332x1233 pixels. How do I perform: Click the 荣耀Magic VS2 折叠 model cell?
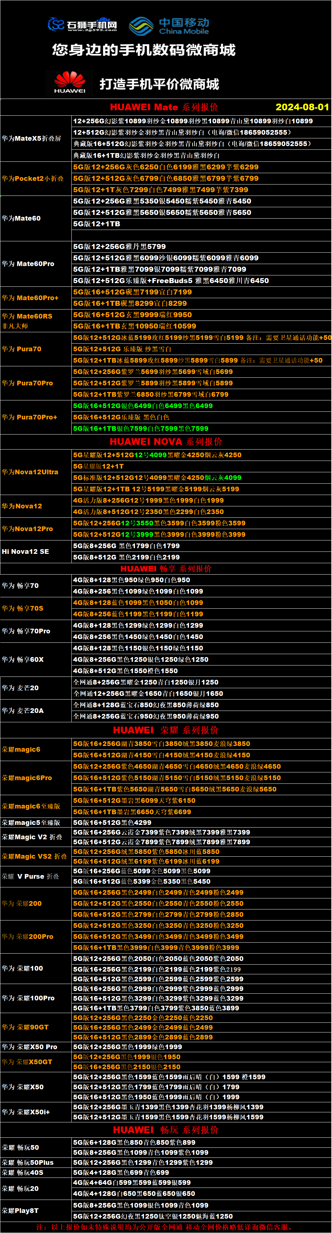point(36,856)
